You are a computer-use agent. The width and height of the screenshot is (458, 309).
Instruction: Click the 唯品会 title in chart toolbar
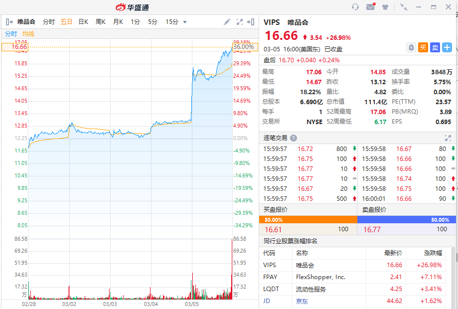pyautogui.click(x=26, y=22)
